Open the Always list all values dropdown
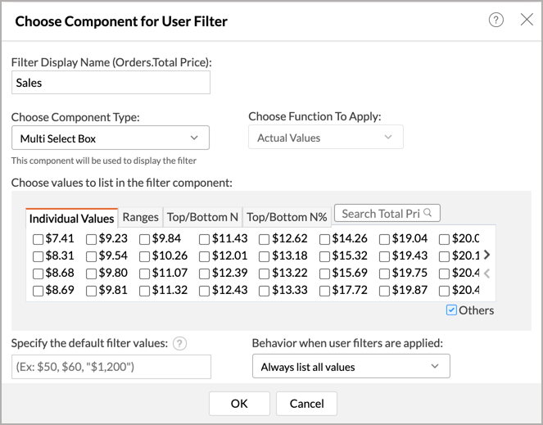 click(x=351, y=367)
